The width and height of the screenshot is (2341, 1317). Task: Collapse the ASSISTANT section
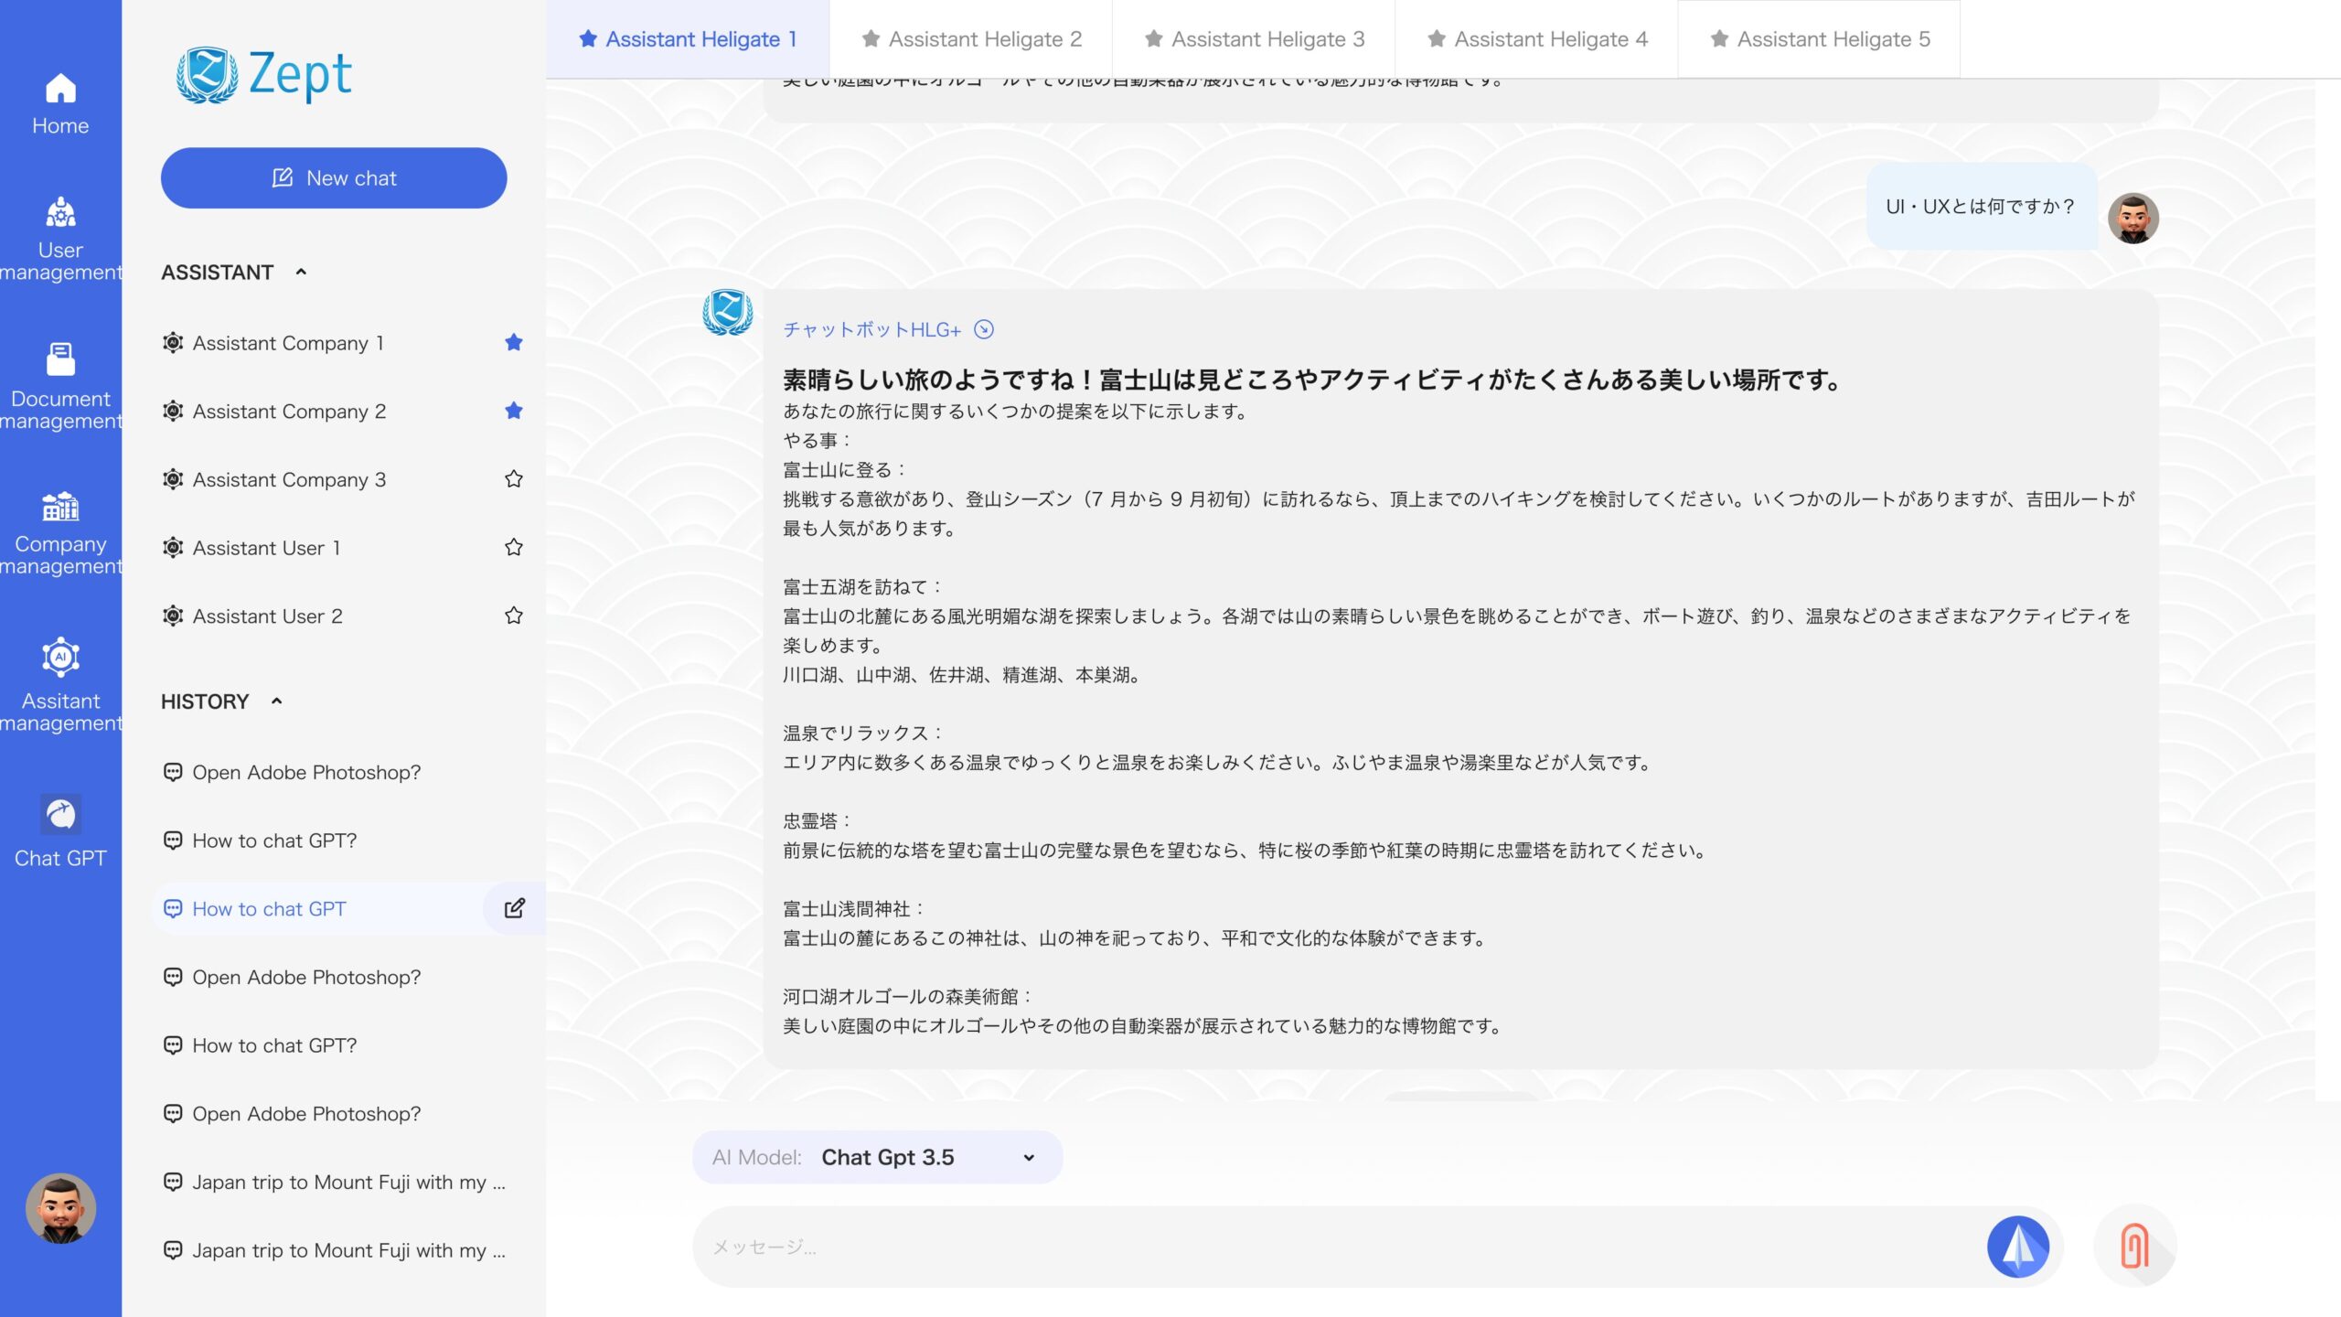(301, 272)
